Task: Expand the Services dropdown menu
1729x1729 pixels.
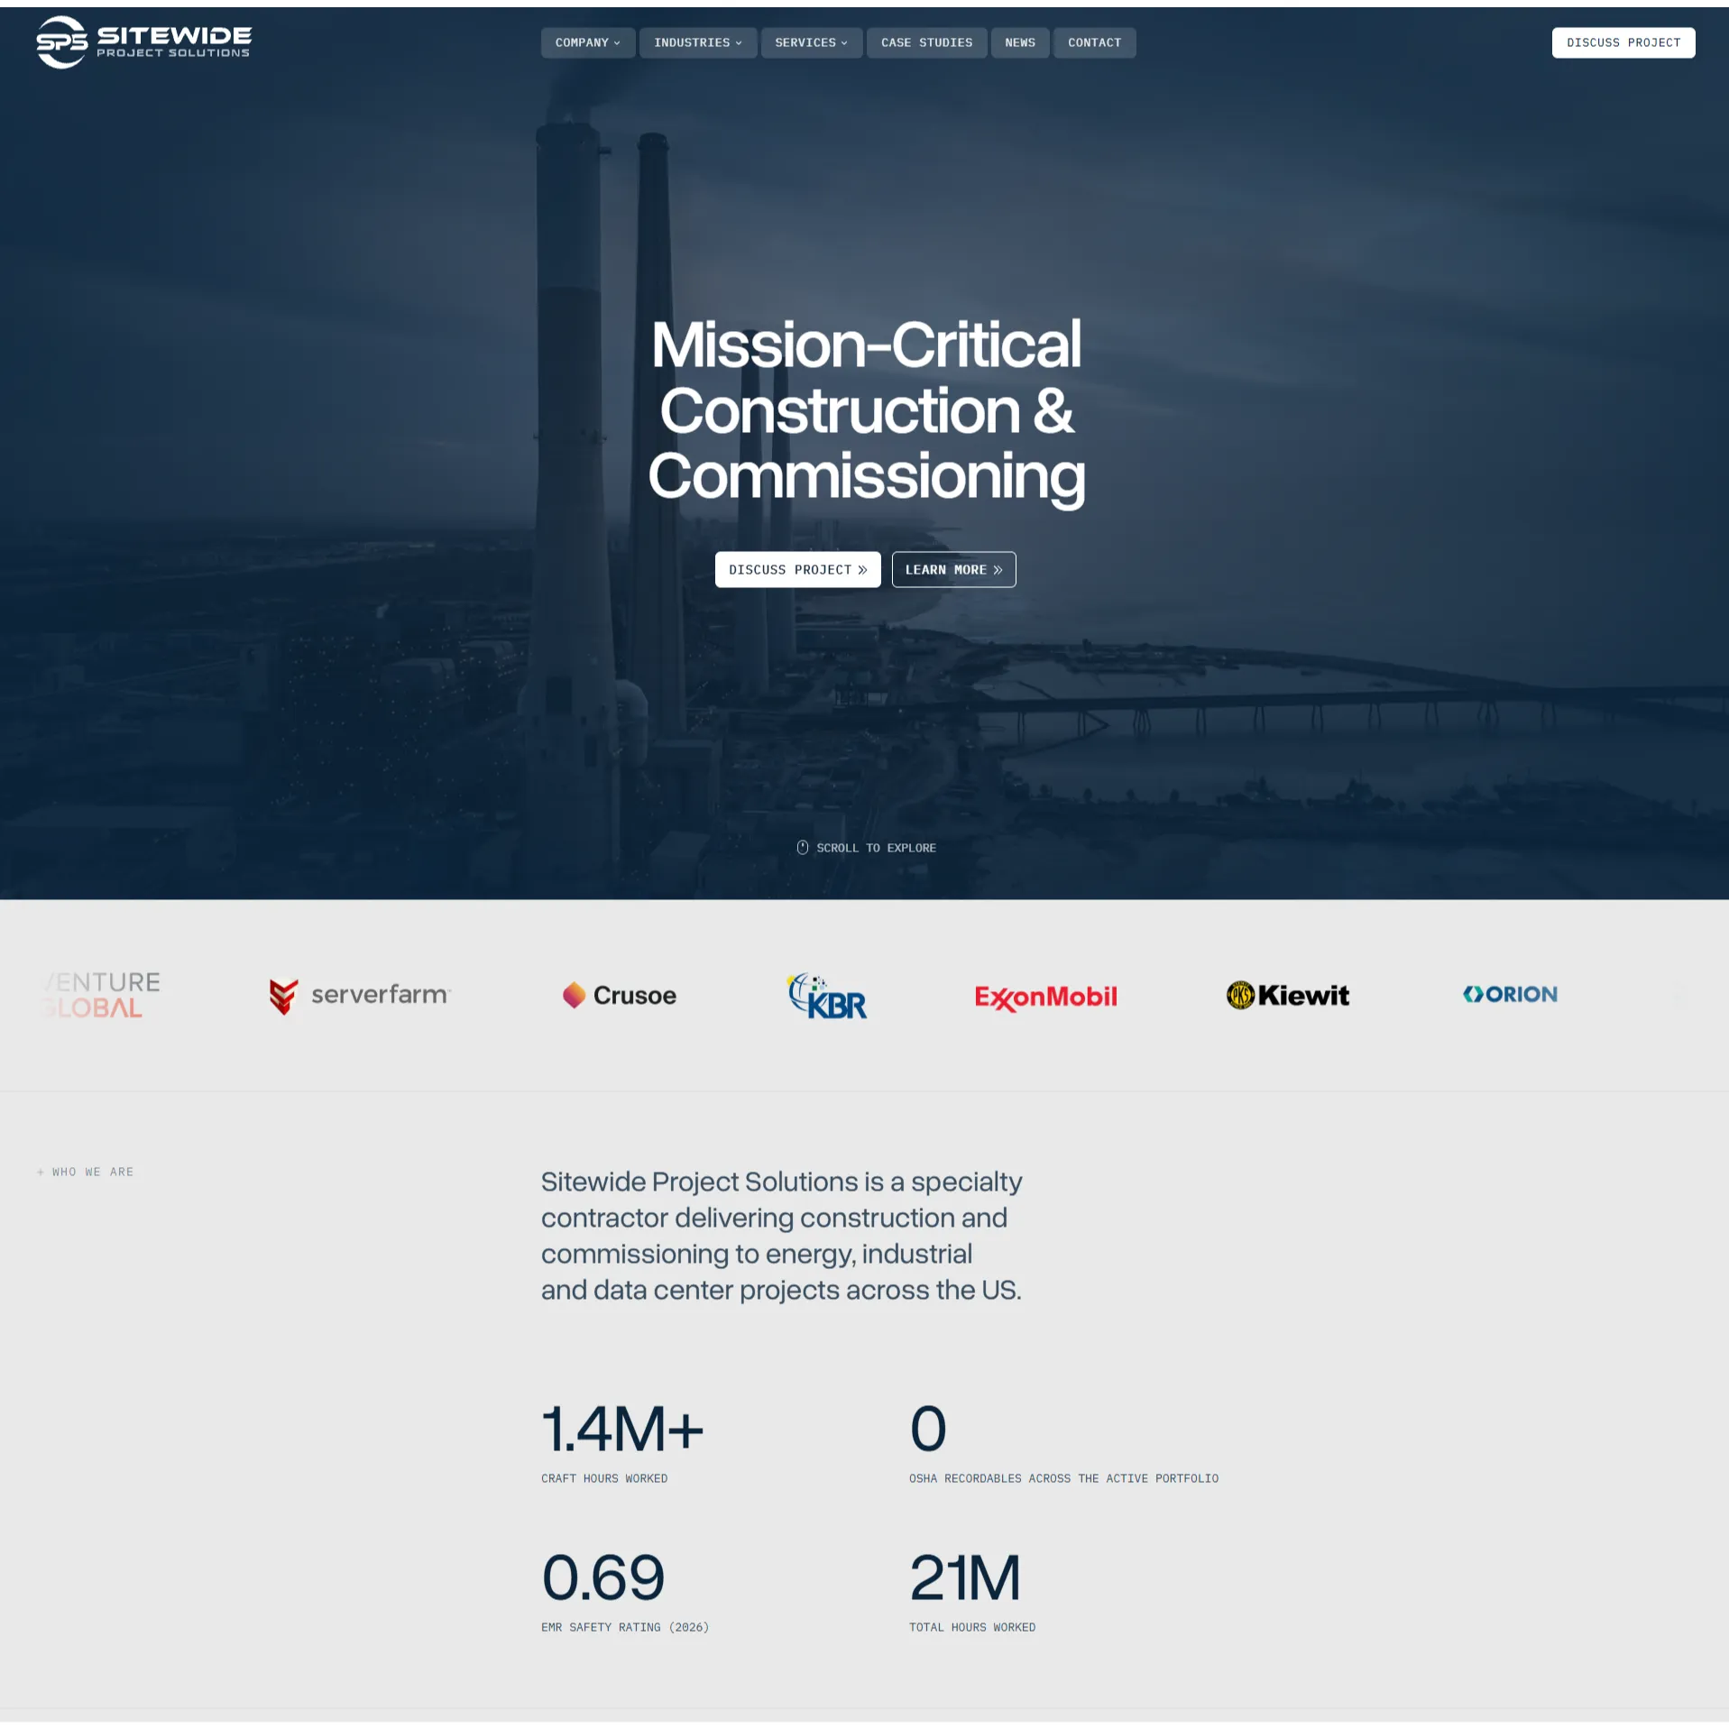Action: [x=812, y=42]
